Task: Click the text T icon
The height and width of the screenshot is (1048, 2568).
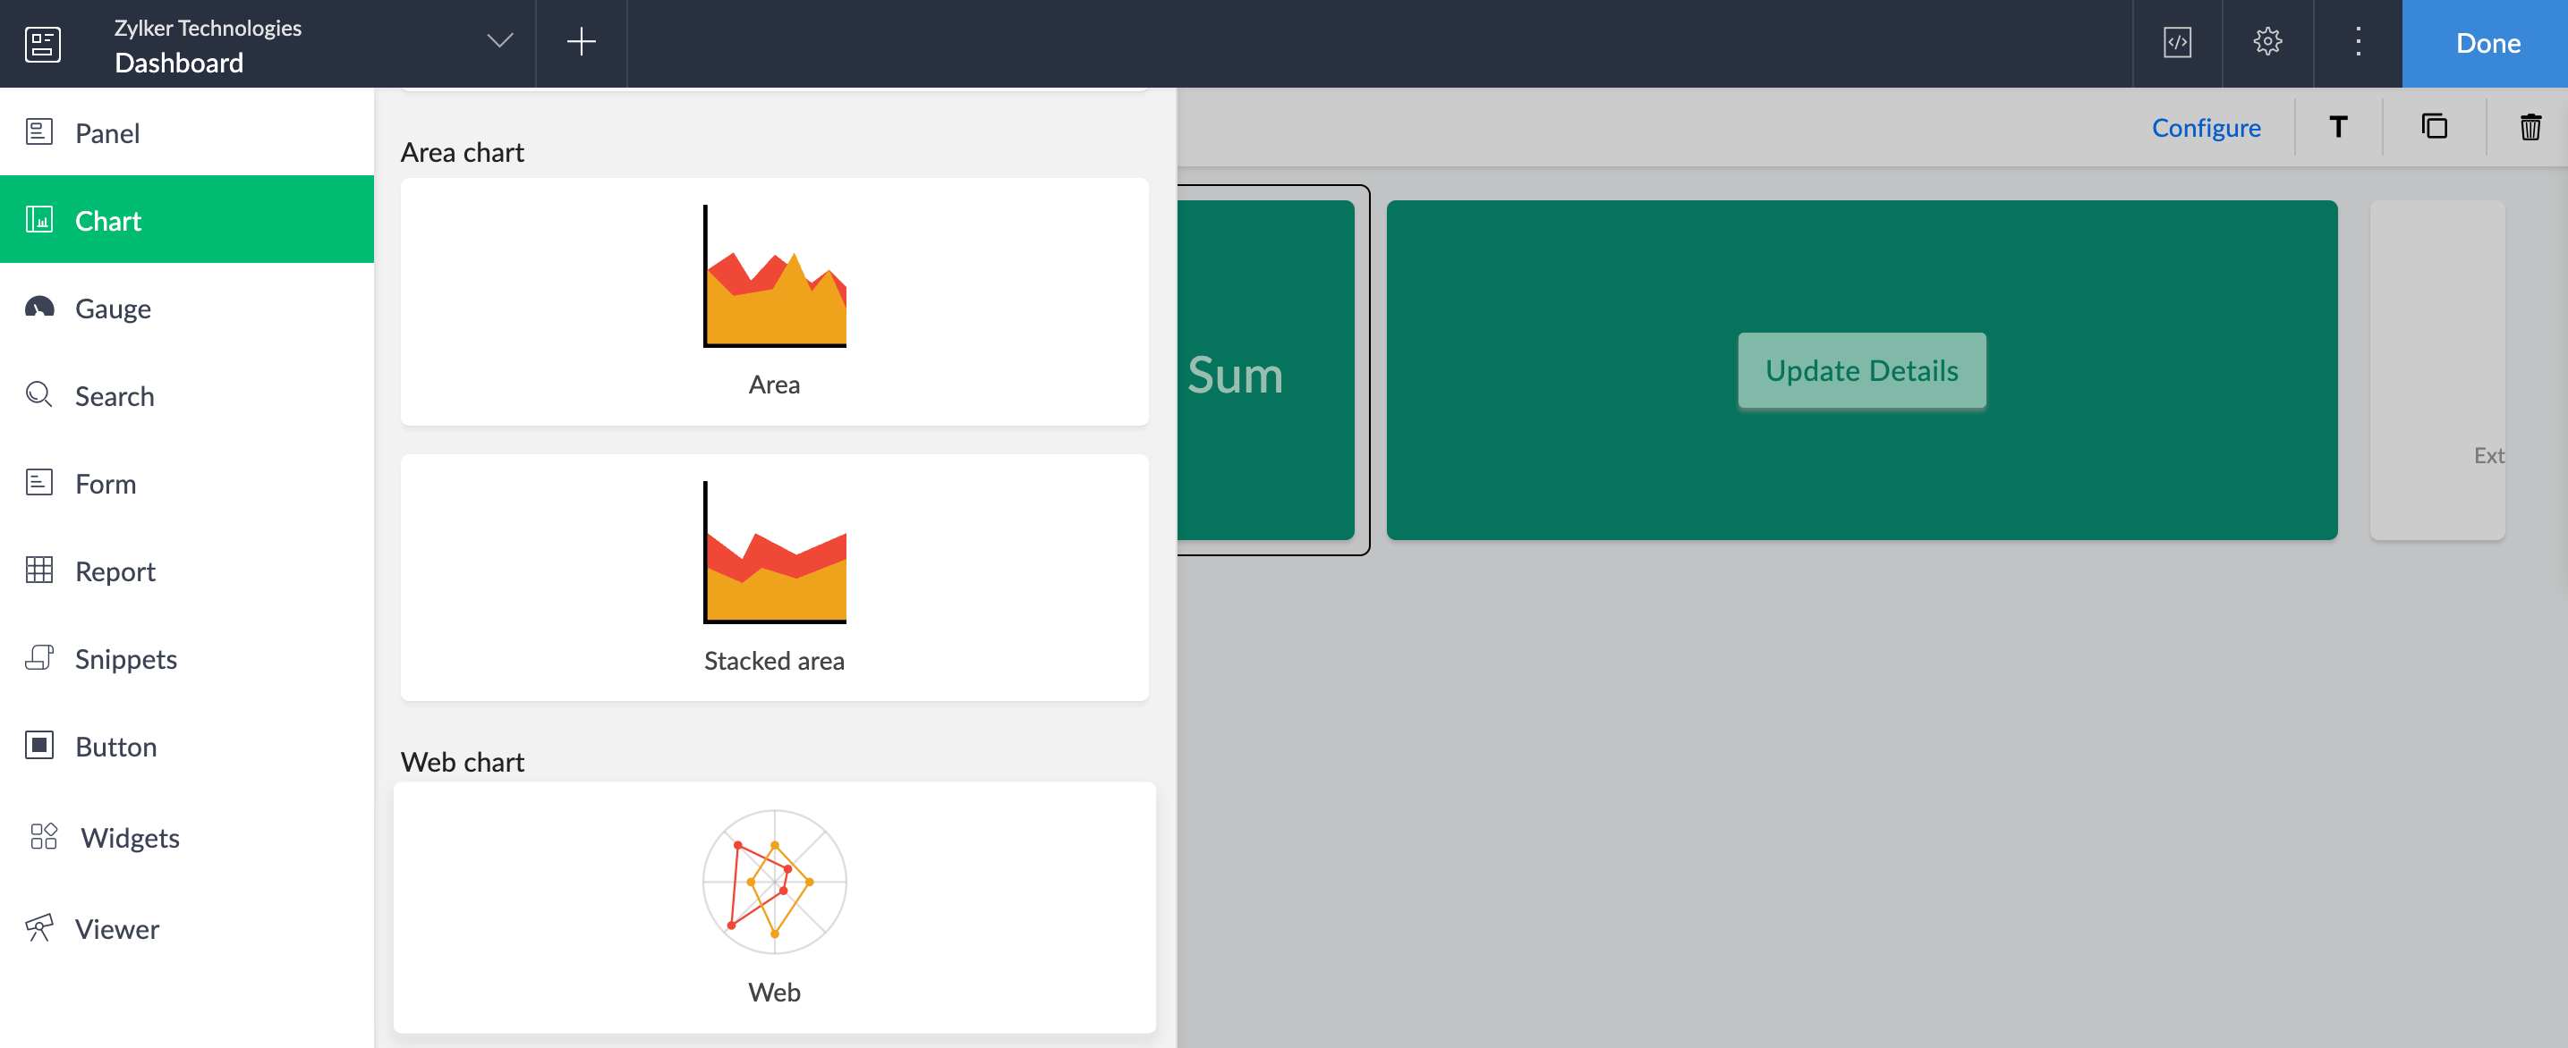Action: pyautogui.click(x=2338, y=128)
